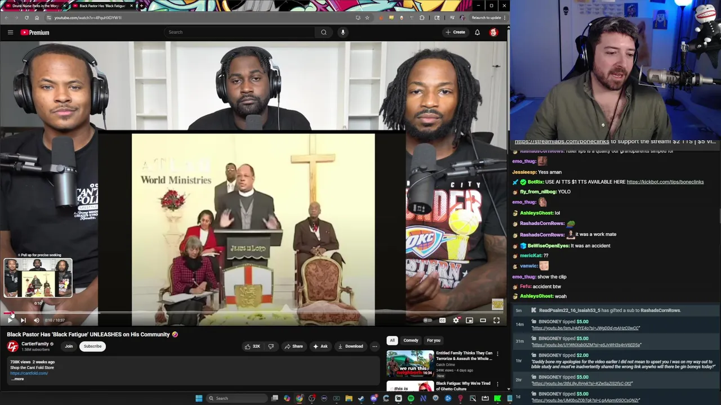Play the video

[x=10, y=320]
